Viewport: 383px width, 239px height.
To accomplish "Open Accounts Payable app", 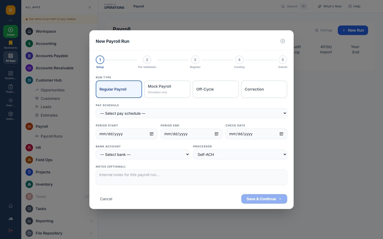I will pos(59,56).
